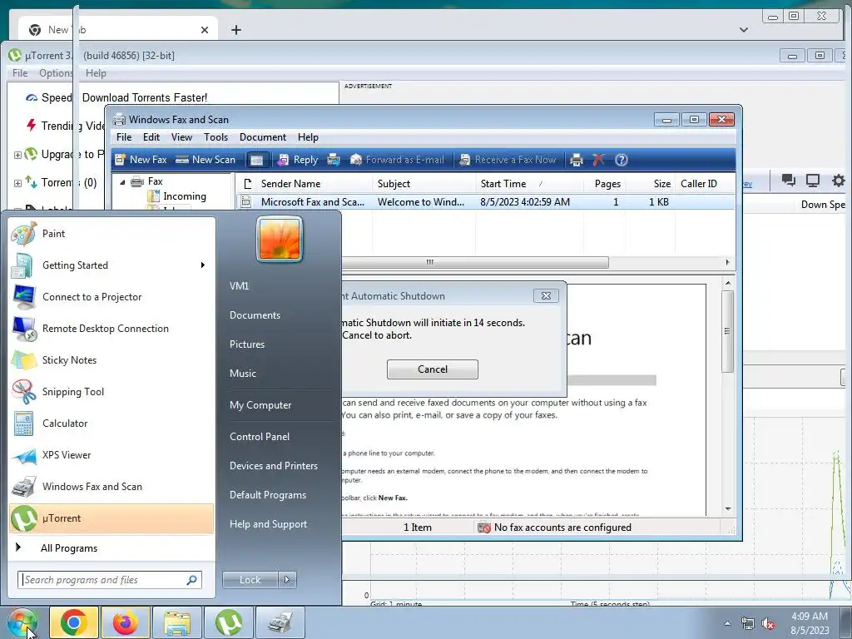
Task: Open Pictures from Start menu
Action: point(246,344)
